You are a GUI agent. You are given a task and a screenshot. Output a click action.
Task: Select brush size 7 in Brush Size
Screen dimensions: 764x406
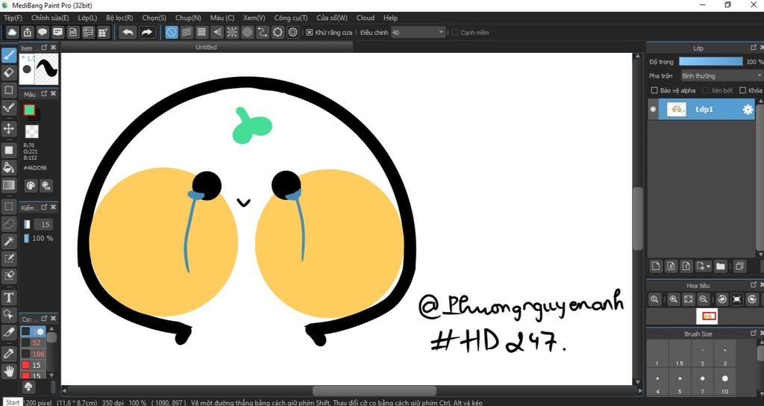tap(702, 382)
